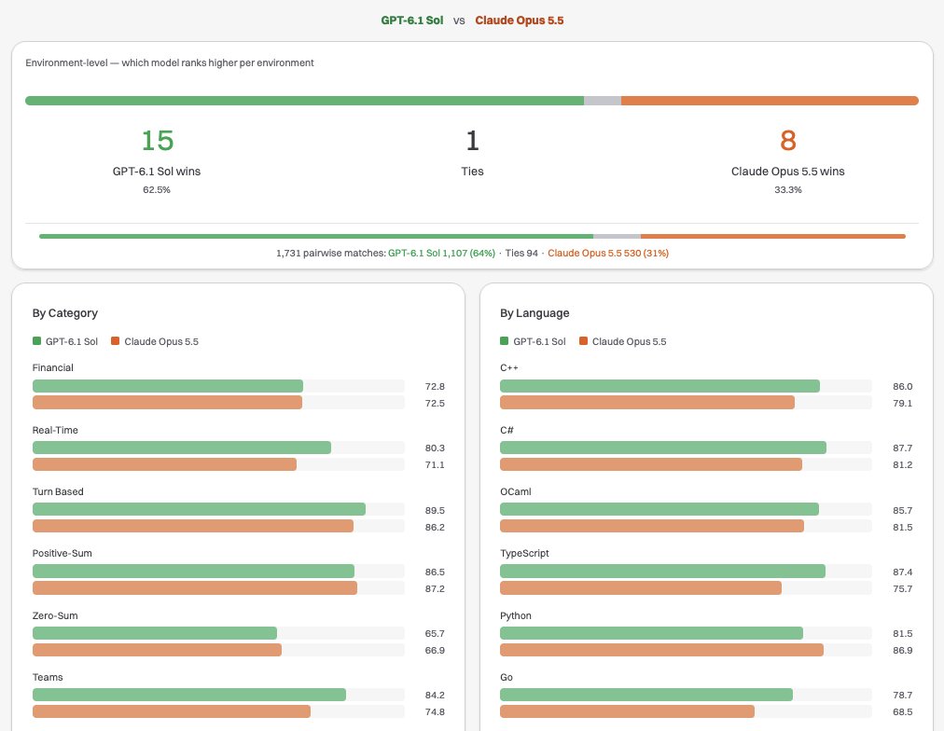
Task: Click the 'C++' language label
Action: pos(508,367)
